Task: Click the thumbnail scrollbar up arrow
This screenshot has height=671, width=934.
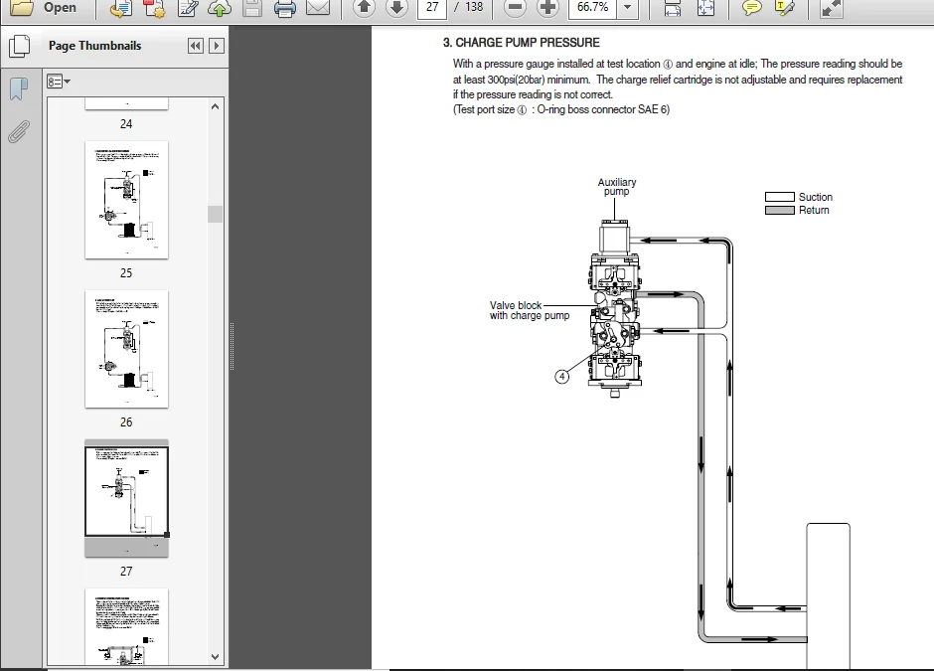Action: pyautogui.click(x=215, y=106)
